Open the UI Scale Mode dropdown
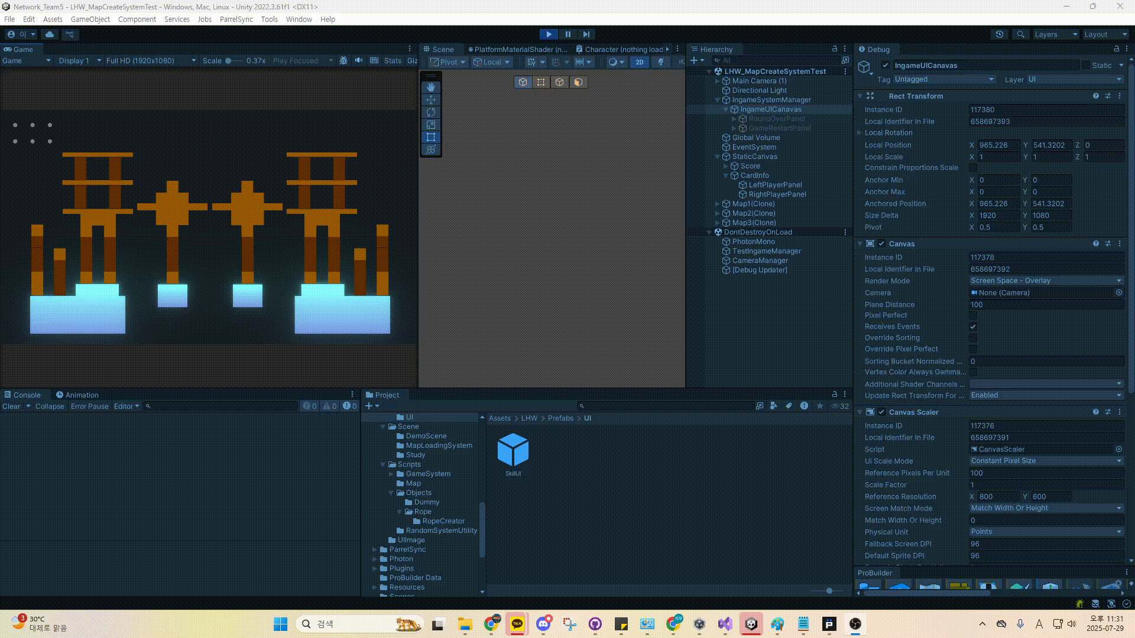 point(1045,461)
